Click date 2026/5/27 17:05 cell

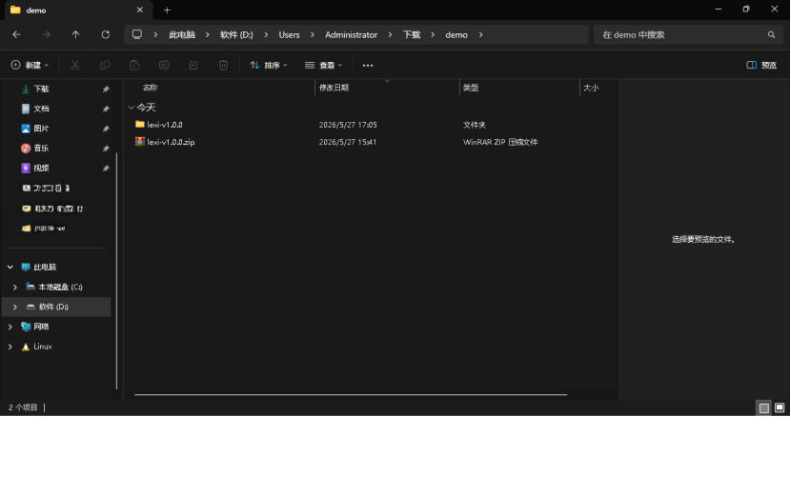pyautogui.click(x=348, y=125)
